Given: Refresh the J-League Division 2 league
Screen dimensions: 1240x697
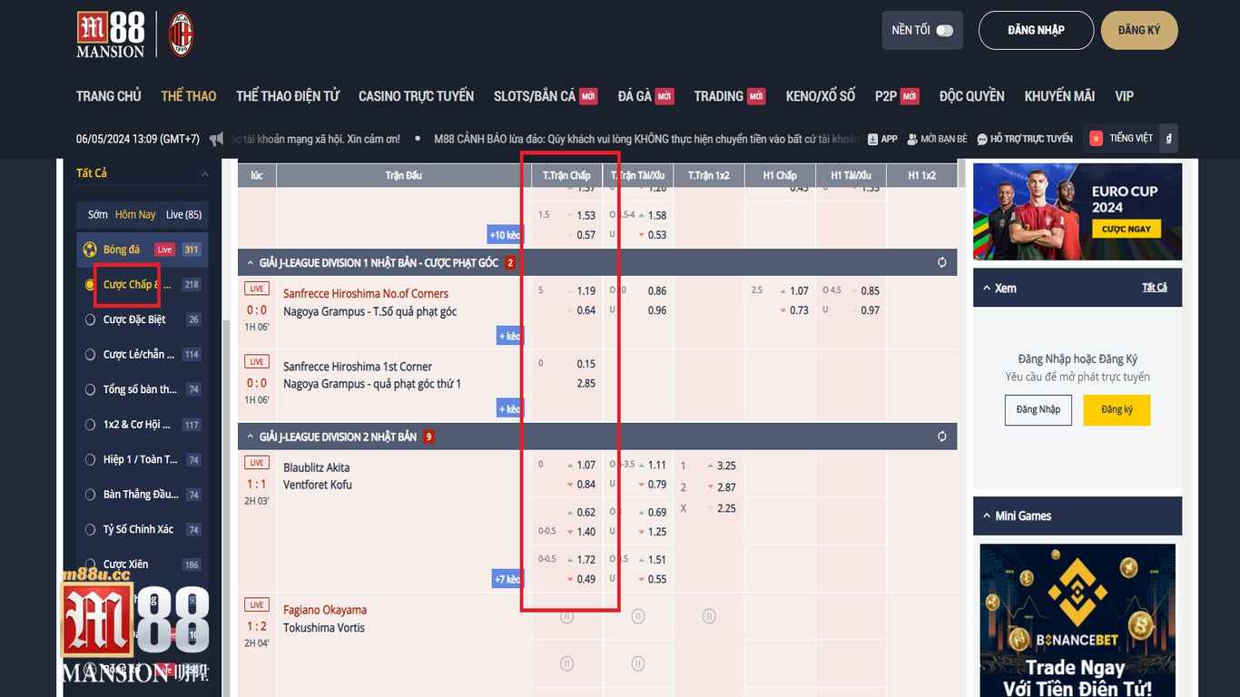Looking at the screenshot, I should [x=941, y=437].
